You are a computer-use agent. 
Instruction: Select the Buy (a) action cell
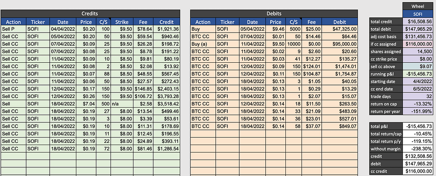pos(203,44)
